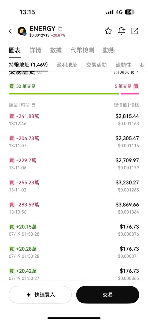Switch to the 詳情 tab
148x322 pixels.
click(35, 50)
